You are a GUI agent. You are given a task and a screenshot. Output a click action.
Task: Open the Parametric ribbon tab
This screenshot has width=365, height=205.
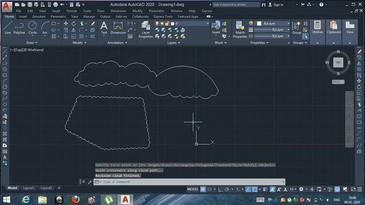pyautogui.click(x=58, y=17)
